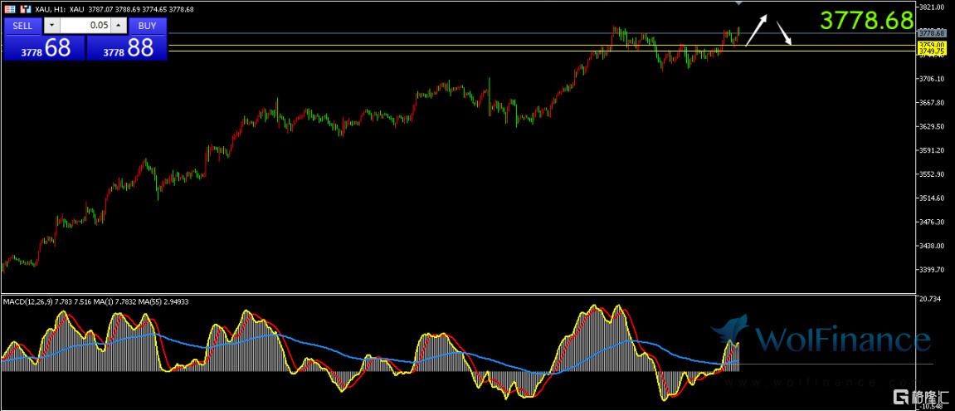Click the gray 3778.68 current price label
This screenshot has width=955, height=411.
[x=933, y=33]
